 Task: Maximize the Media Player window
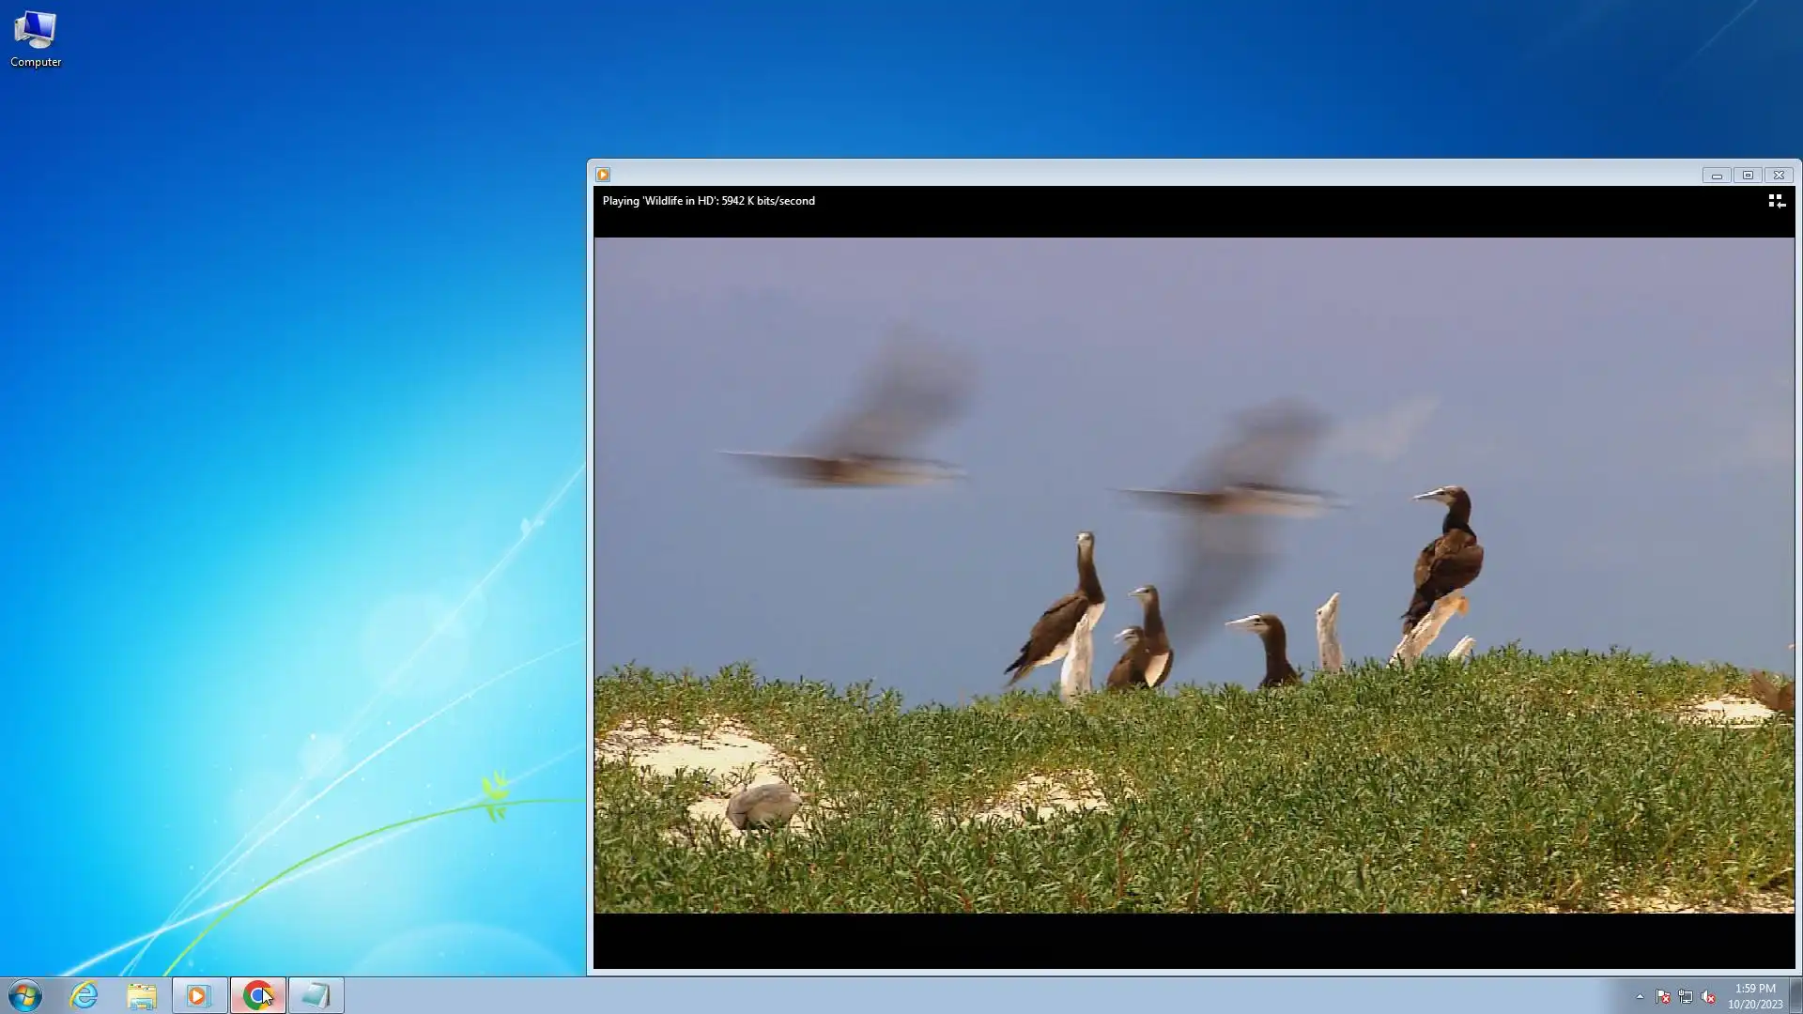pos(1748,175)
